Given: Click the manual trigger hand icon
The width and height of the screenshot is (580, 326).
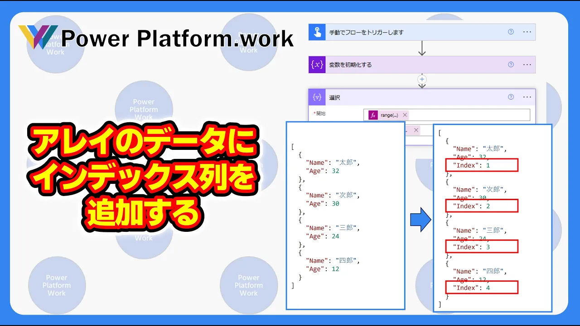Looking at the screenshot, I should coord(317,32).
